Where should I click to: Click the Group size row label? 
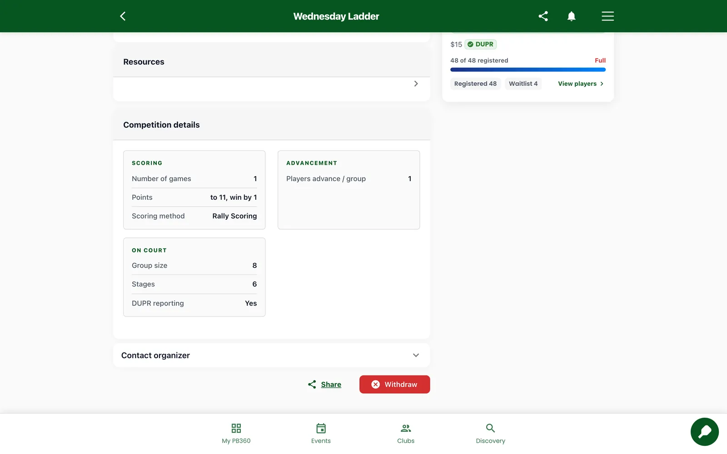[149, 266]
